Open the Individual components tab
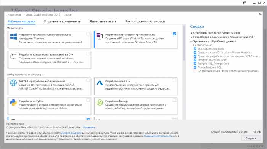The height and width of the screenshot is (149, 267). [63, 22]
